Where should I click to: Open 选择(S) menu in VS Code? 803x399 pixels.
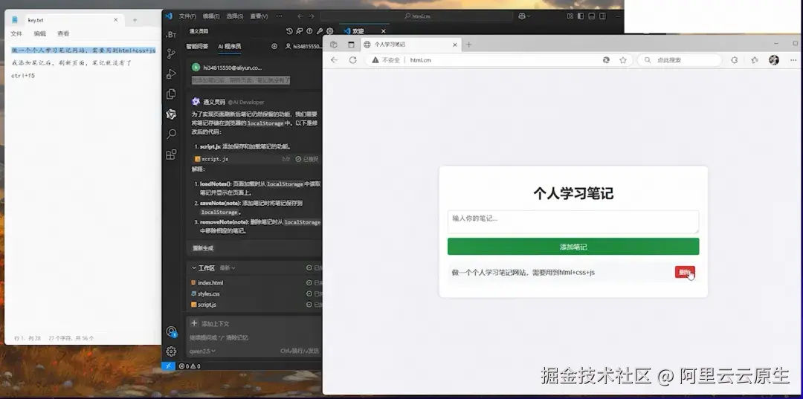234,16
